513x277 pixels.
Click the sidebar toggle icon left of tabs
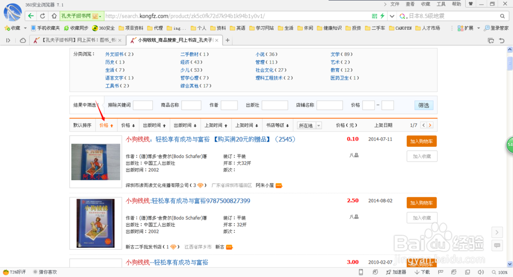click(8, 40)
